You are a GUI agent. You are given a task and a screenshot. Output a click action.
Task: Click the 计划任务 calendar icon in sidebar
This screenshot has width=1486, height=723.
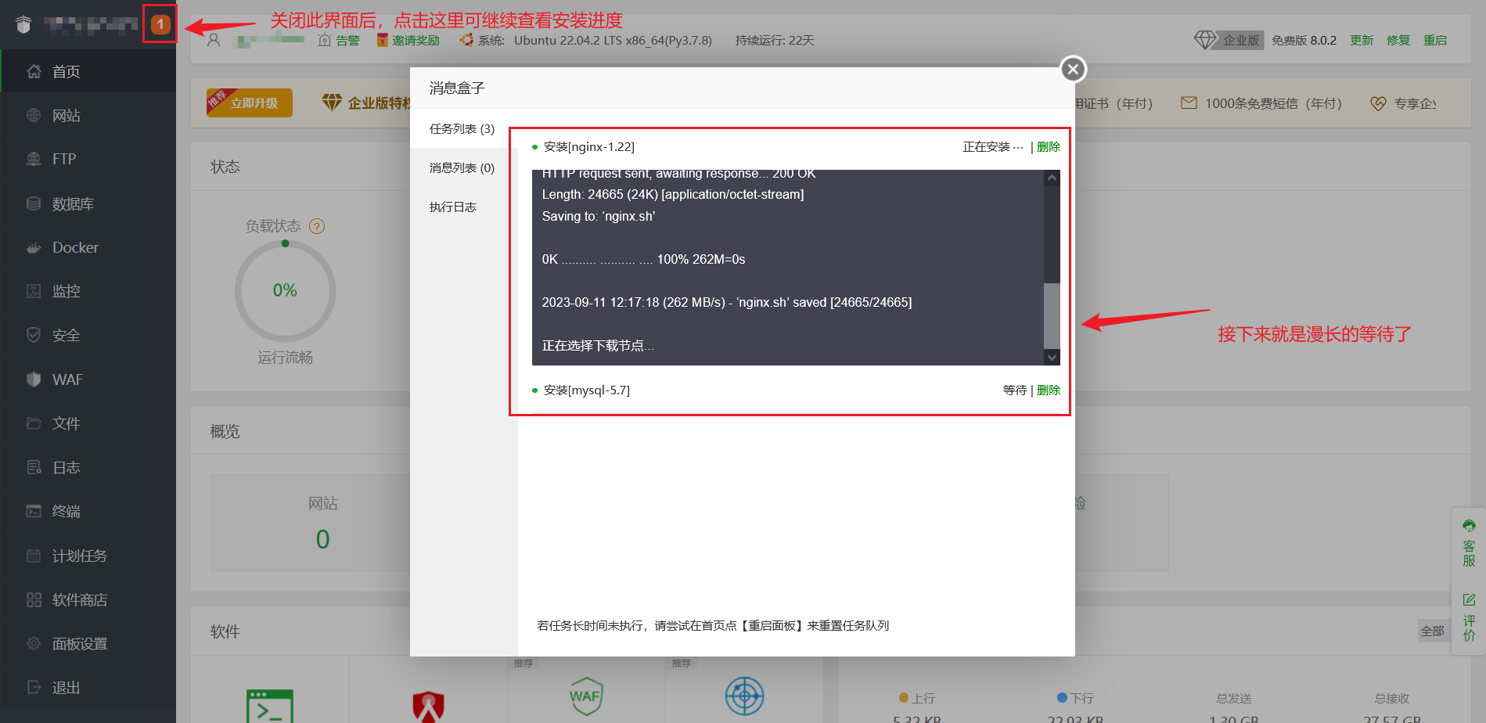coord(34,556)
